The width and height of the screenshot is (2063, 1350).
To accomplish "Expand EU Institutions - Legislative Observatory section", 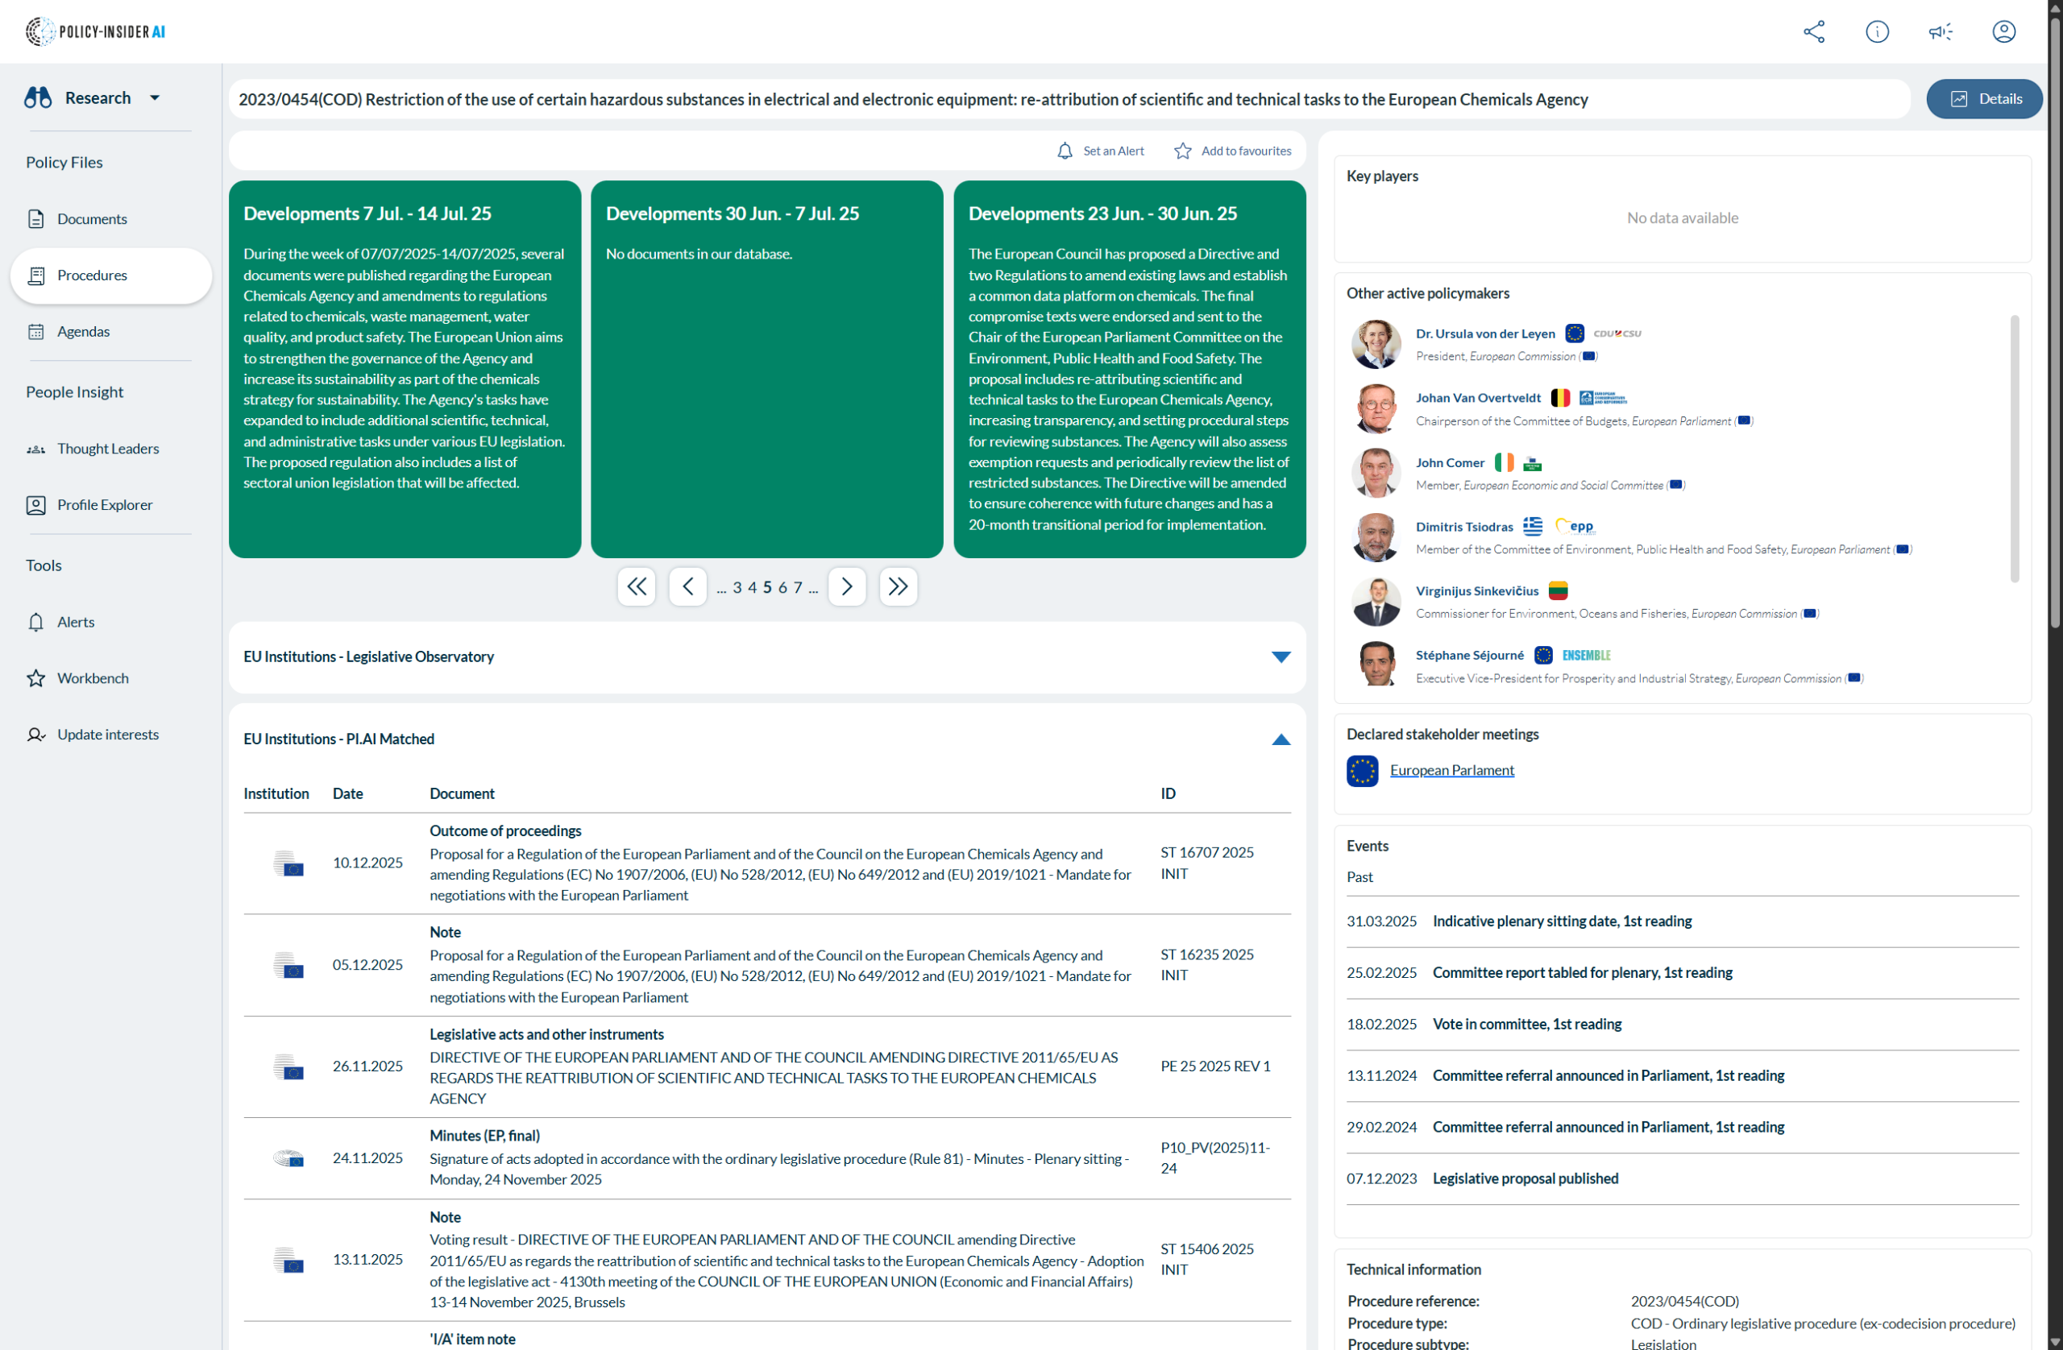I will coord(1282,656).
